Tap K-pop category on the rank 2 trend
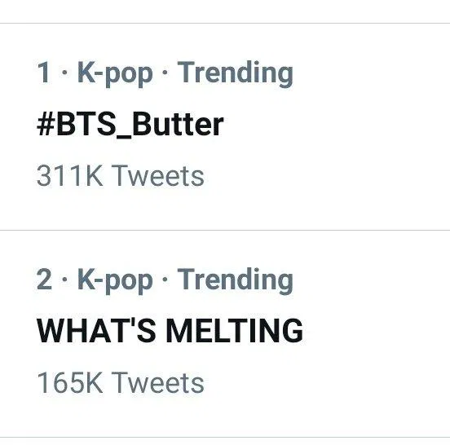This screenshot has height=445, width=450. [115, 280]
